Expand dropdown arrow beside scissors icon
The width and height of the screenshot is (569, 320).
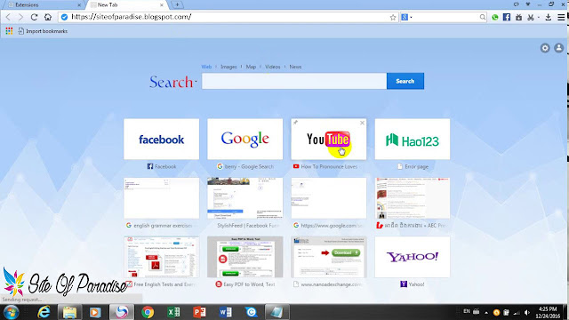click(x=538, y=17)
